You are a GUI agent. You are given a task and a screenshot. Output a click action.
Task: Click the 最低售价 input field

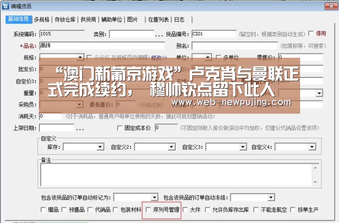click(126, 105)
